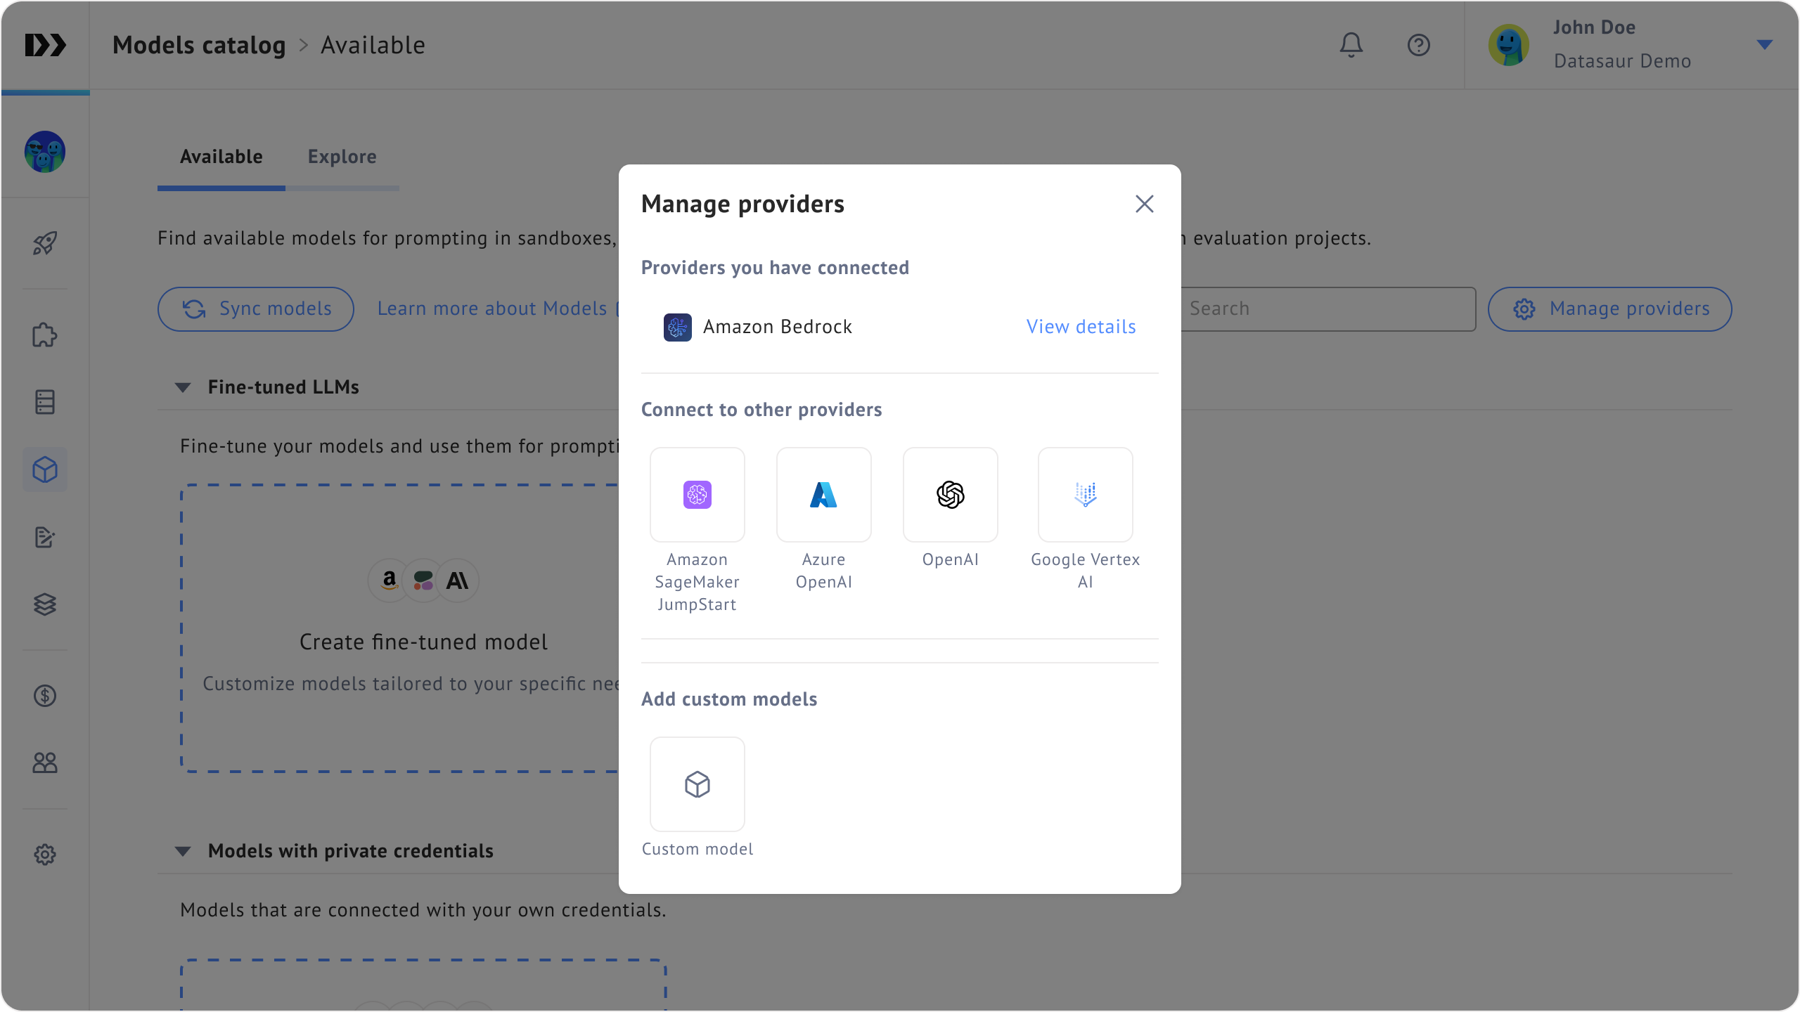
Task: Open the dollar billing sidebar icon
Action: tap(45, 696)
